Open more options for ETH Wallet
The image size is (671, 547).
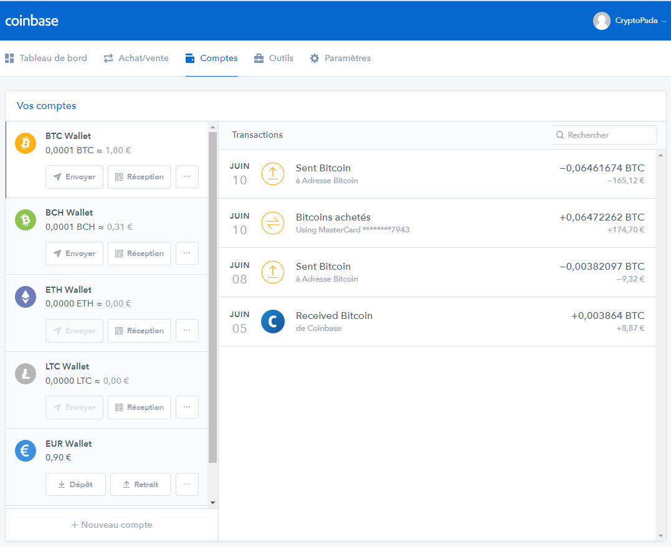(187, 330)
